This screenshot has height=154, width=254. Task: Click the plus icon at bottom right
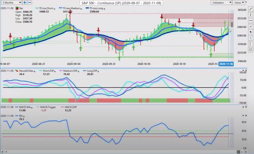pyautogui.click(x=246, y=152)
